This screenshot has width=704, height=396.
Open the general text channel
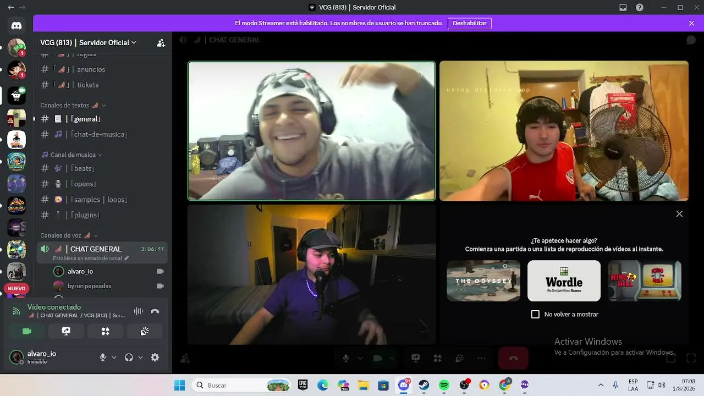[x=102, y=119]
